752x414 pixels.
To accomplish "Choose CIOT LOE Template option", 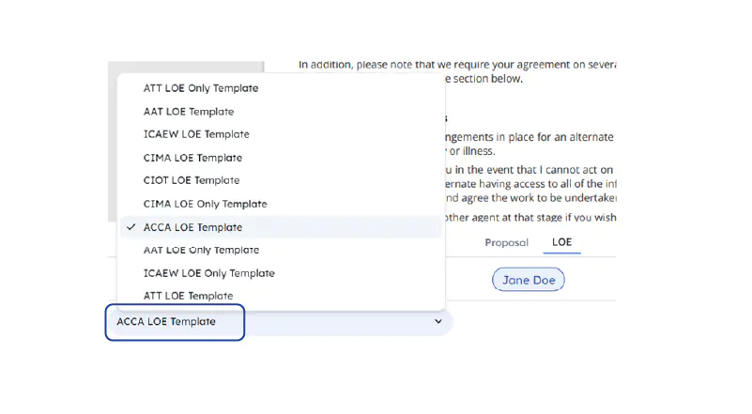I will (x=192, y=180).
